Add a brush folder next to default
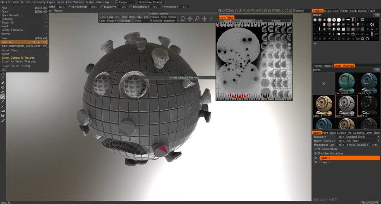This screenshot has height=204, width=381. [x=377, y=15]
